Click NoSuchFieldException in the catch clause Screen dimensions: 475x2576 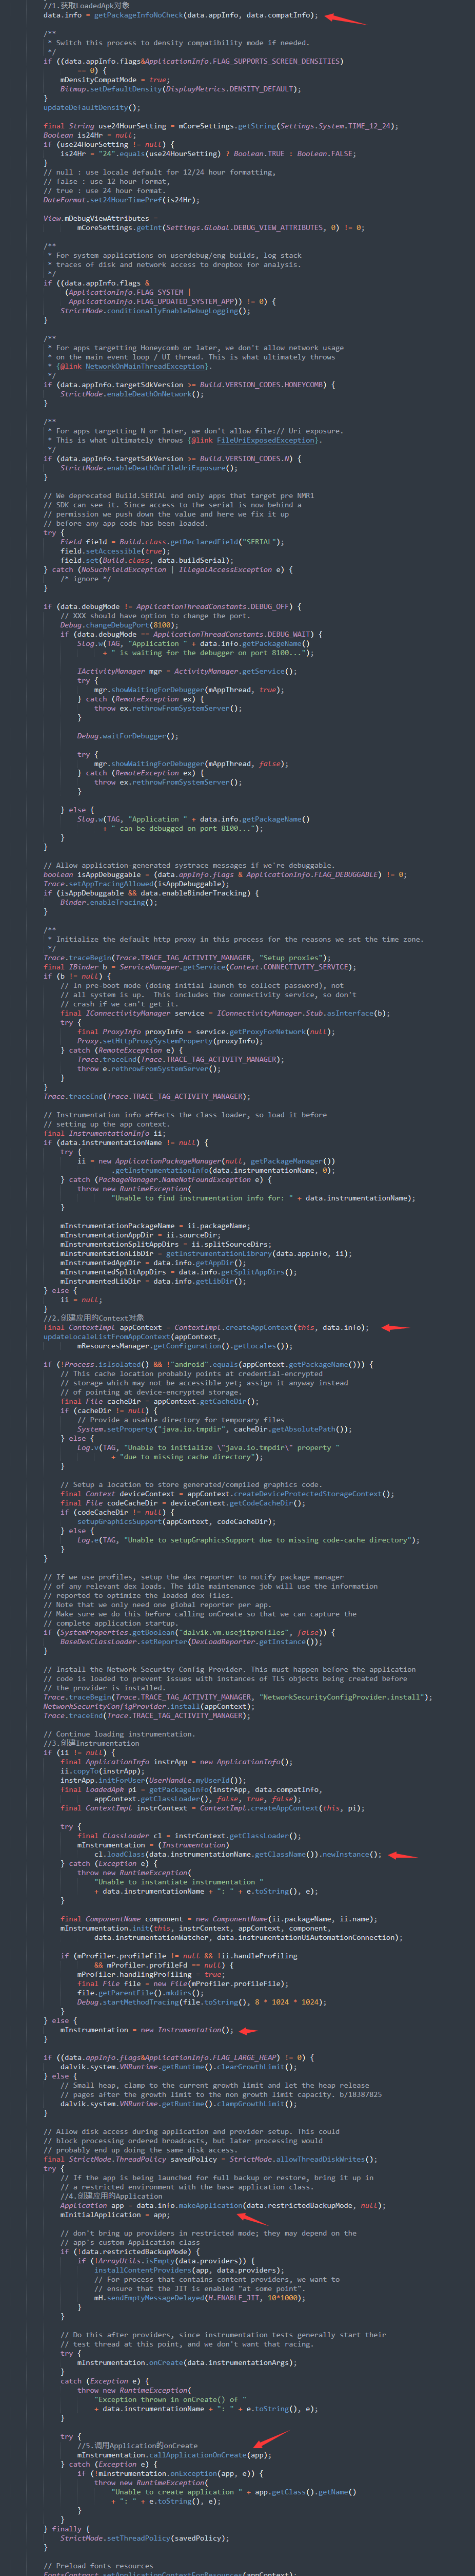(124, 570)
